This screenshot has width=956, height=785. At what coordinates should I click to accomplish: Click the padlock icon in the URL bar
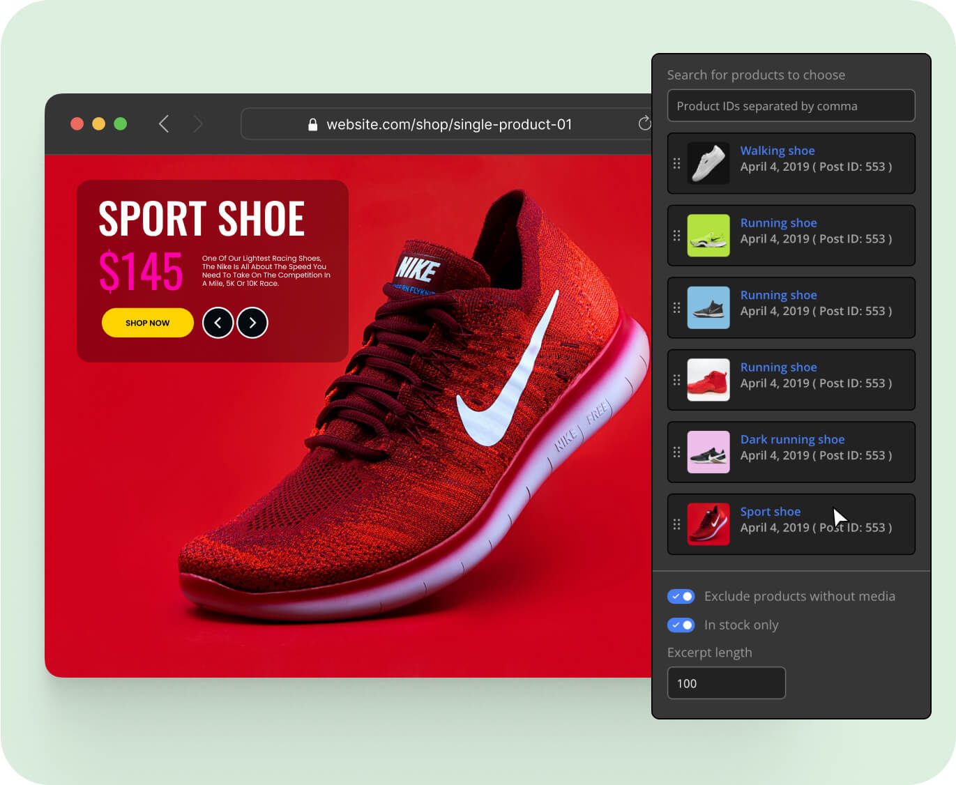coord(312,124)
